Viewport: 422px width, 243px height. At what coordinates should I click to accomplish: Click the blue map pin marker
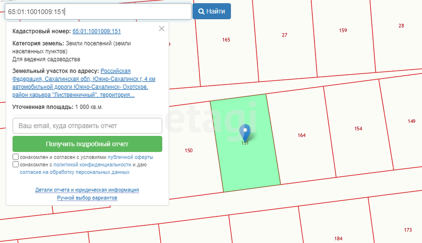pos(245,132)
